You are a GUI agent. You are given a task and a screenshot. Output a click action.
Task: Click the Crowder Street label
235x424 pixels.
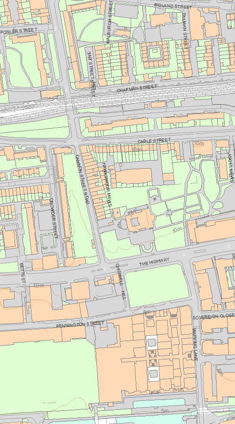click(x=54, y=218)
